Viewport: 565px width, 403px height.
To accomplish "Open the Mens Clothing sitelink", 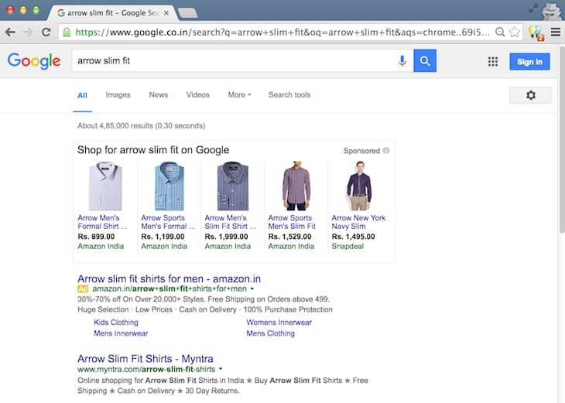I will [x=270, y=333].
